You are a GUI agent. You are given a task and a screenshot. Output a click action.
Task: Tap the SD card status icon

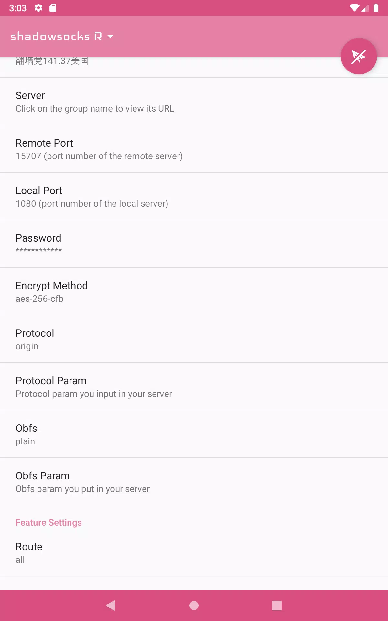pos(53,8)
